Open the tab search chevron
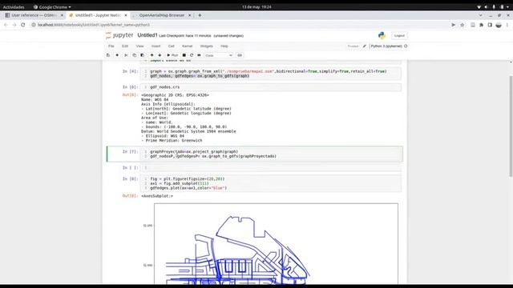This screenshot has height=288, width=513. pos(480,15)
